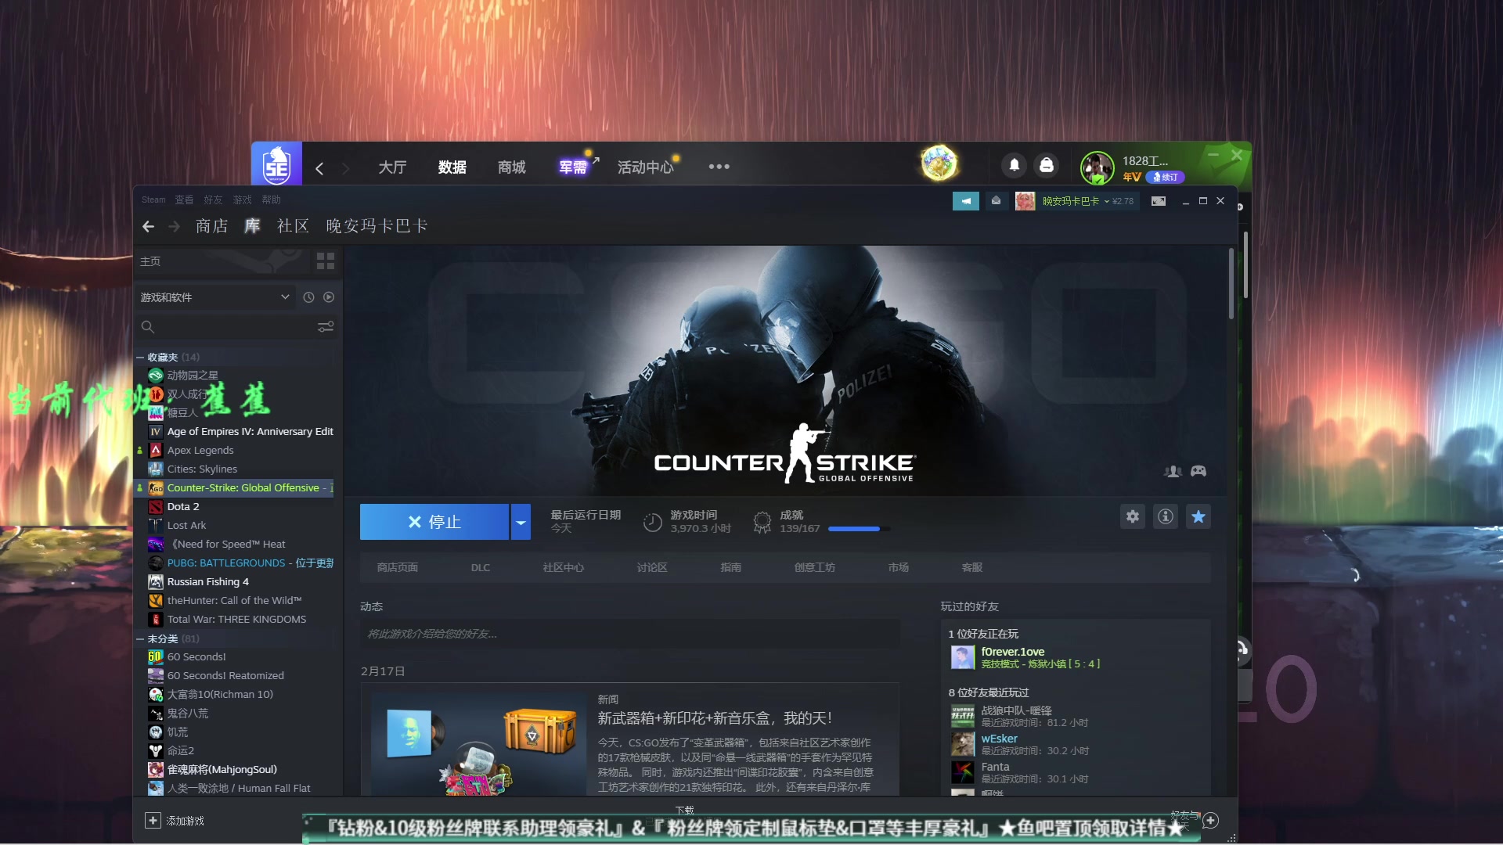Open the 5E lock security icon
This screenshot has height=845, width=1503.
pyautogui.click(x=1047, y=165)
